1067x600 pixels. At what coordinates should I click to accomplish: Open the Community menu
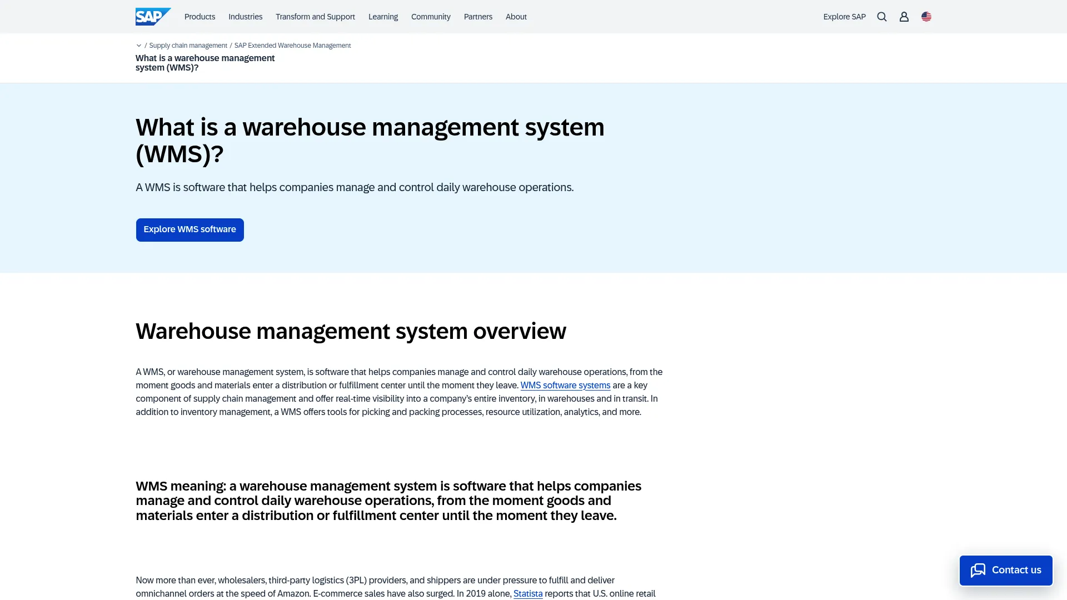point(431,17)
